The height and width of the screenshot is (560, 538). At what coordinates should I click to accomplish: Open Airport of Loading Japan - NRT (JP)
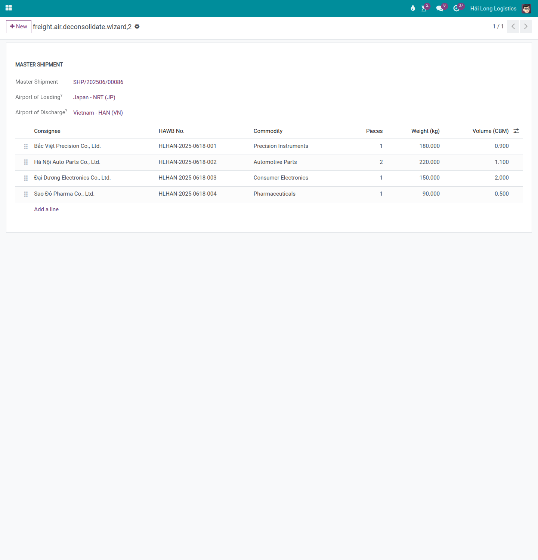(94, 97)
